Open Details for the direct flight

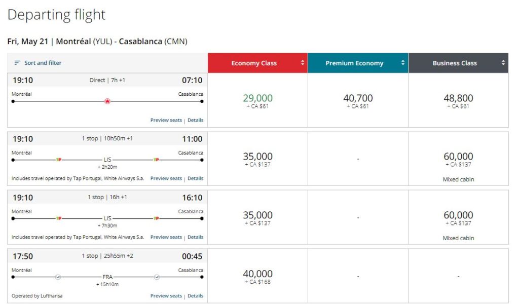[x=195, y=121]
